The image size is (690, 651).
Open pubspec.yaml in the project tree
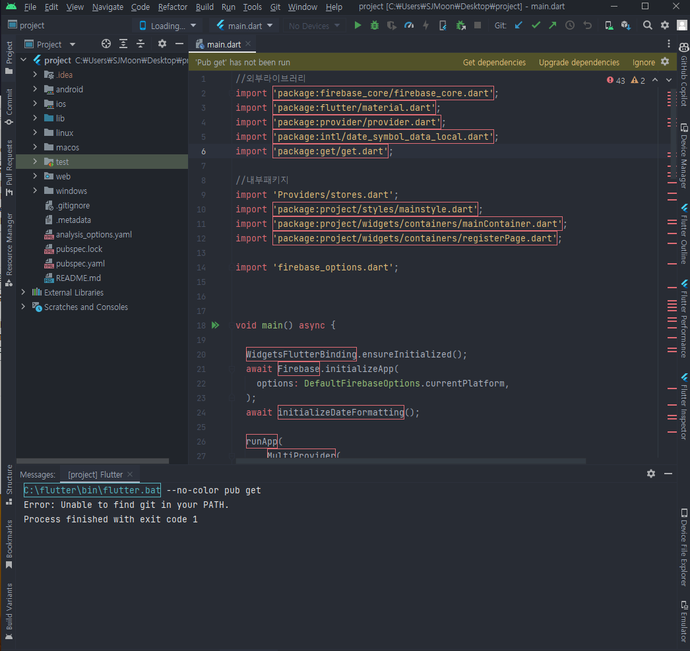pos(80,263)
